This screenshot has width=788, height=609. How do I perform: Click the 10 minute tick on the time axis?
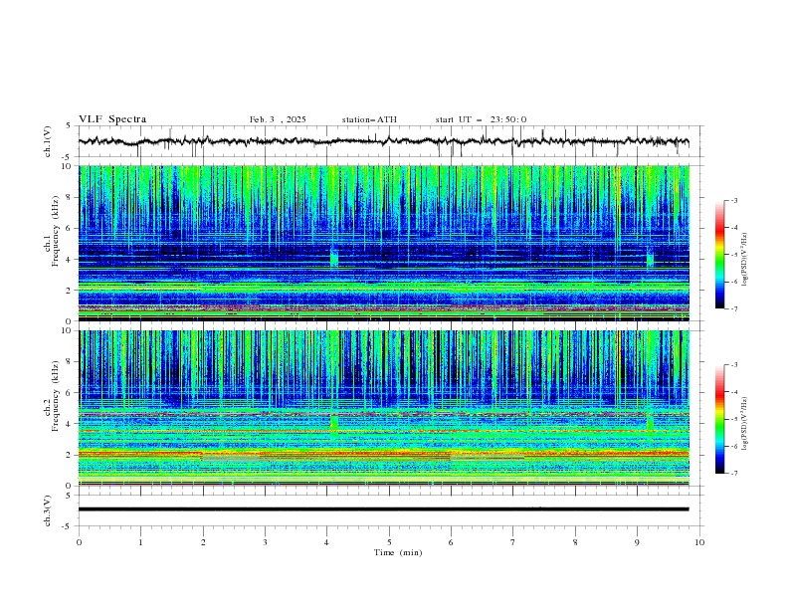699,542
